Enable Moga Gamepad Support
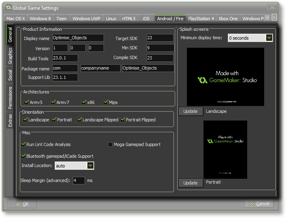Image resolution: width=286 pixels, height=218 pixels. [x=110, y=144]
